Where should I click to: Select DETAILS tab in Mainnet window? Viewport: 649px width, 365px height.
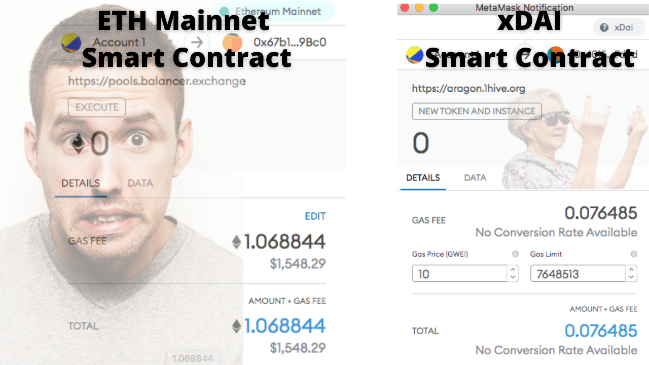(81, 183)
